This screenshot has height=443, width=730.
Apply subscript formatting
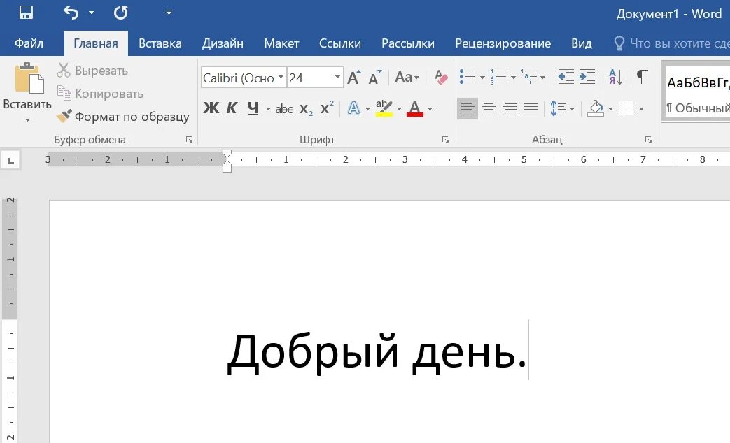click(x=305, y=108)
